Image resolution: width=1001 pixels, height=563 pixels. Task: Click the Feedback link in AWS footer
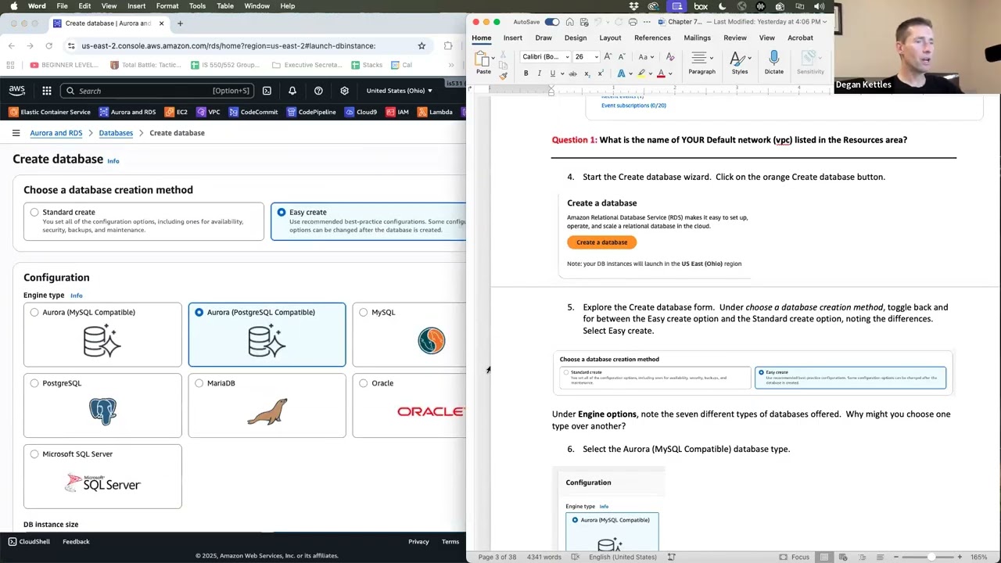click(x=76, y=541)
